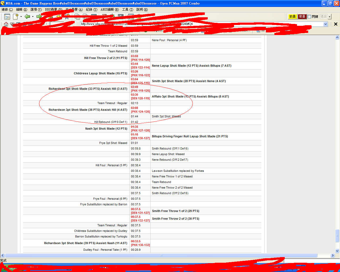
Task: Open the 紀錄 (Y) menu
Action: pyautogui.click(x=92, y=10)
